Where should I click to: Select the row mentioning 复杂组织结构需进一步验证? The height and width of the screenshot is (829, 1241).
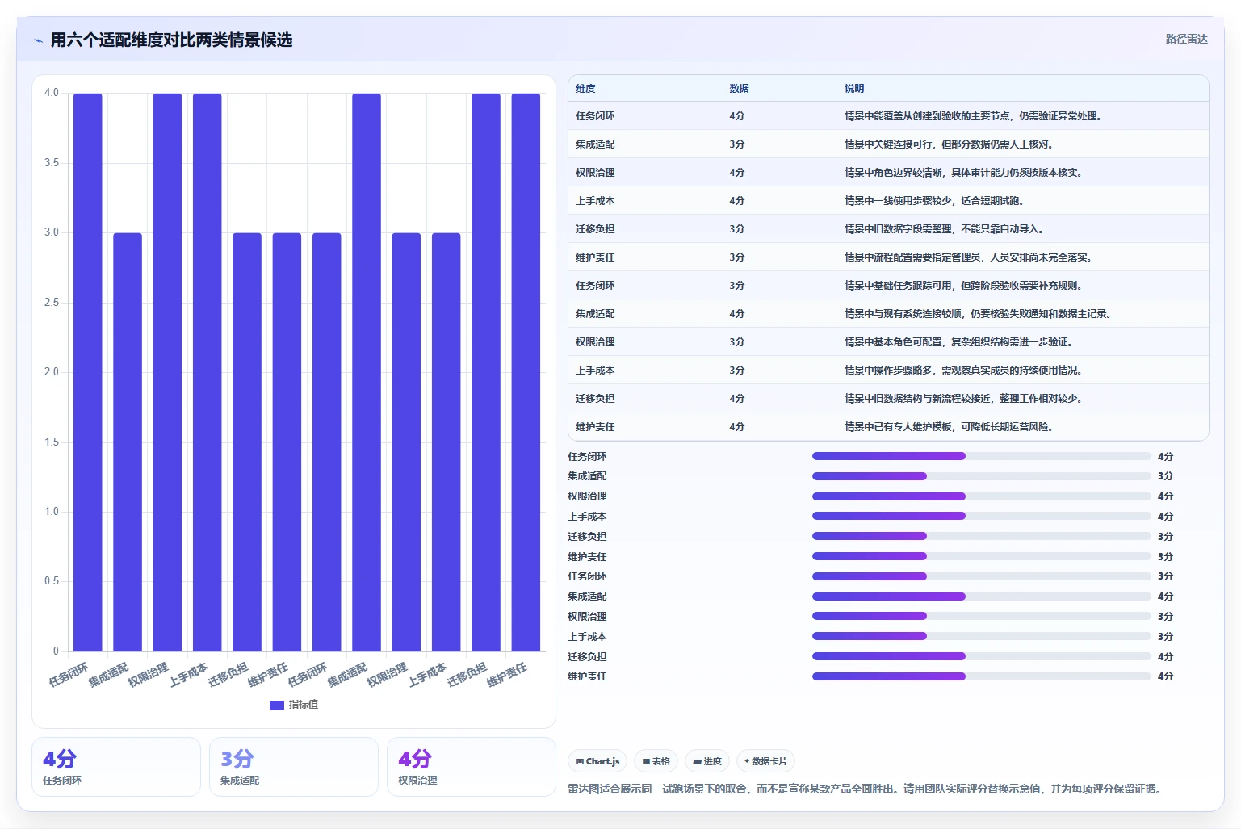pyautogui.click(x=888, y=341)
